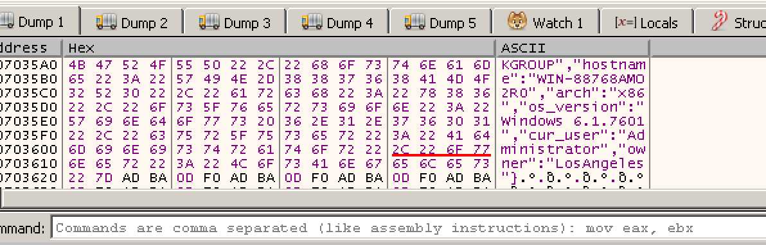Image resolution: width=766 pixels, height=245 pixels.
Task: Open the Dump 5 tab
Action: pyautogui.click(x=440, y=22)
